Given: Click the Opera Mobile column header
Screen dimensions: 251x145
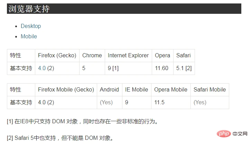Looking at the screenshot, I should pyautogui.click(x=171, y=90).
